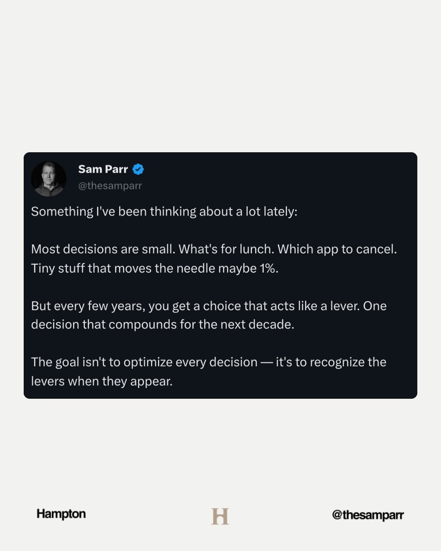The width and height of the screenshot is (441, 551).
Task: Click the last line "levers when they appear."
Action: tap(102, 381)
